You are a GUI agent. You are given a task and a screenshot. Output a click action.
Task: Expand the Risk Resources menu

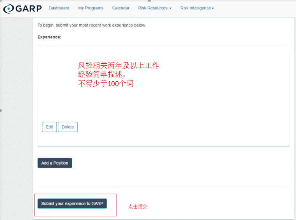(x=152, y=8)
